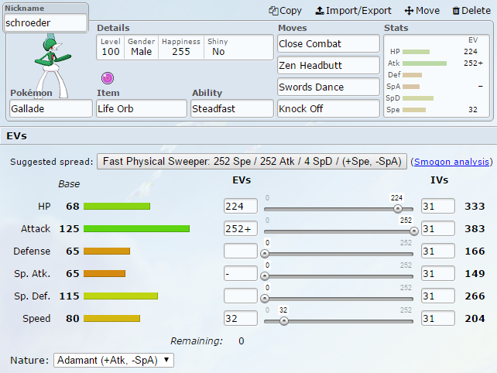Select the Zen Headbutt move field
This screenshot has width=497, height=373.
tap(328, 65)
